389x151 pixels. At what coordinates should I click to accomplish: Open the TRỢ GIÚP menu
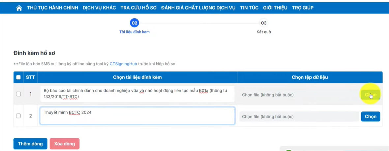pyautogui.click(x=303, y=8)
